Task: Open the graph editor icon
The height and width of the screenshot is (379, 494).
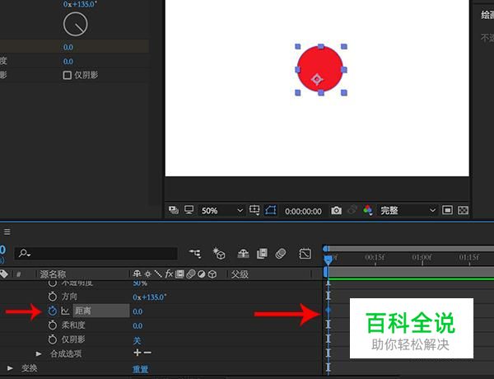Action: 305,254
